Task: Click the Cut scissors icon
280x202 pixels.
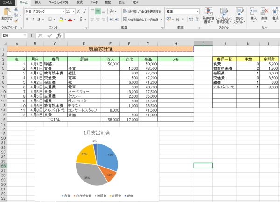Action: tap(16, 9)
